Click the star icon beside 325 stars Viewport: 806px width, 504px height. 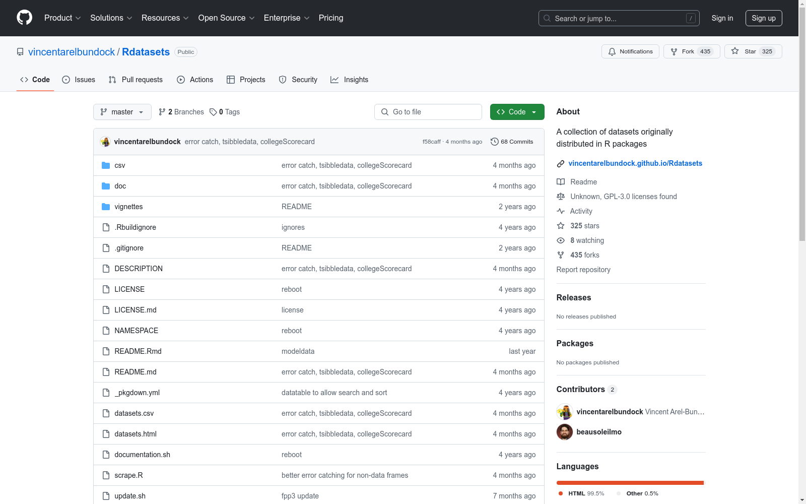(561, 226)
